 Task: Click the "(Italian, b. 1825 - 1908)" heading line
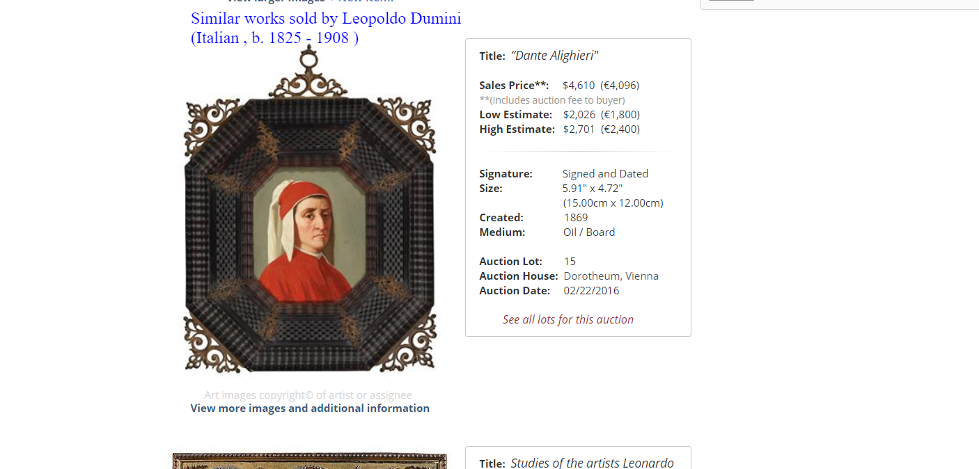(275, 38)
